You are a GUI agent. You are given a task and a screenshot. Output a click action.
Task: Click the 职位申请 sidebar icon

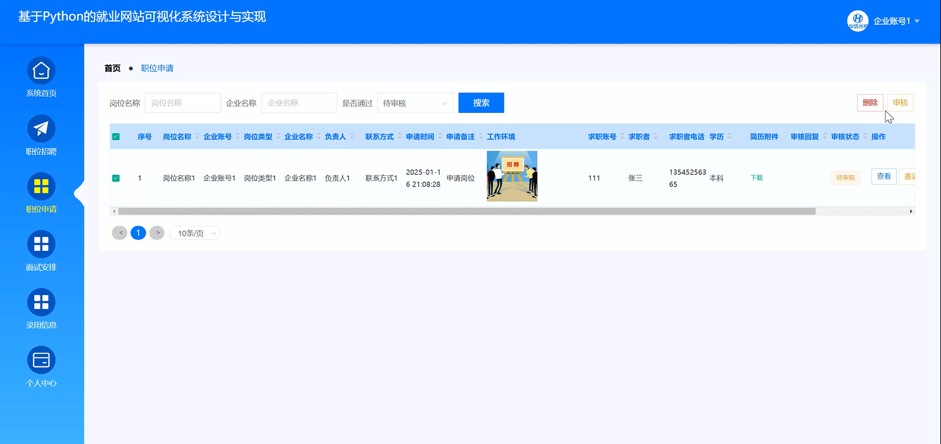coord(41,187)
